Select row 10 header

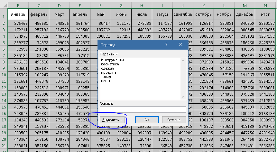[4, 74]
